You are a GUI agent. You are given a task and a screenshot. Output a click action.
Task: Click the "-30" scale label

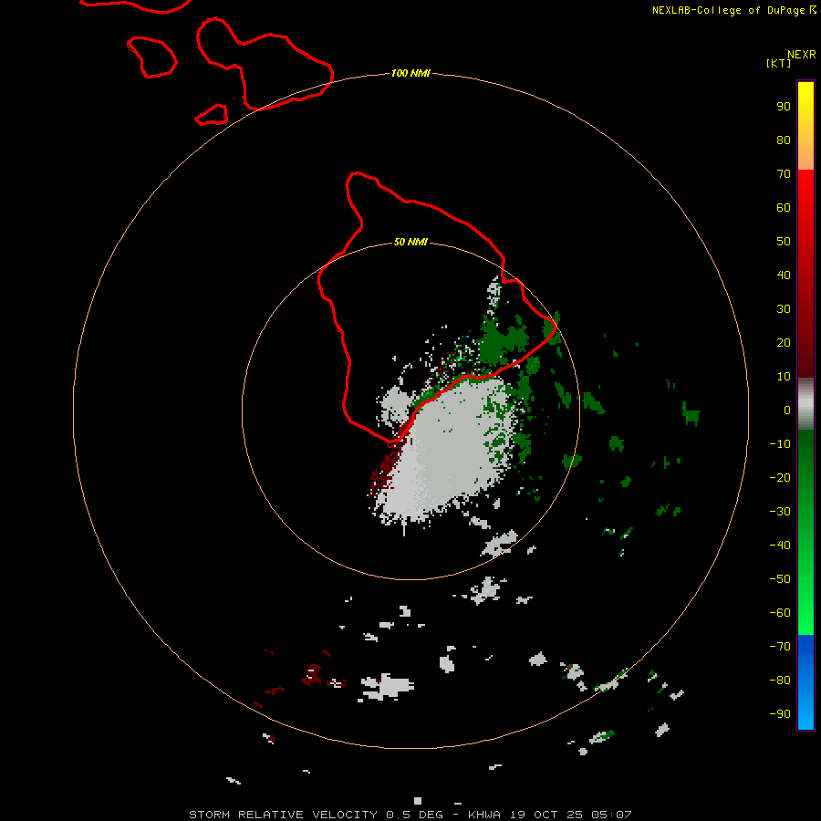pyautogui.click(x=780, y=512)
